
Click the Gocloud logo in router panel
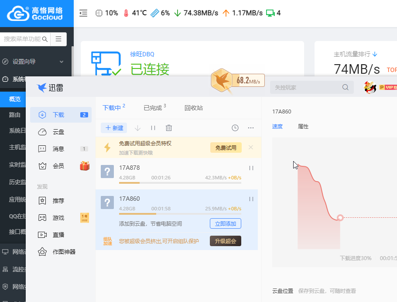(35, 14)
